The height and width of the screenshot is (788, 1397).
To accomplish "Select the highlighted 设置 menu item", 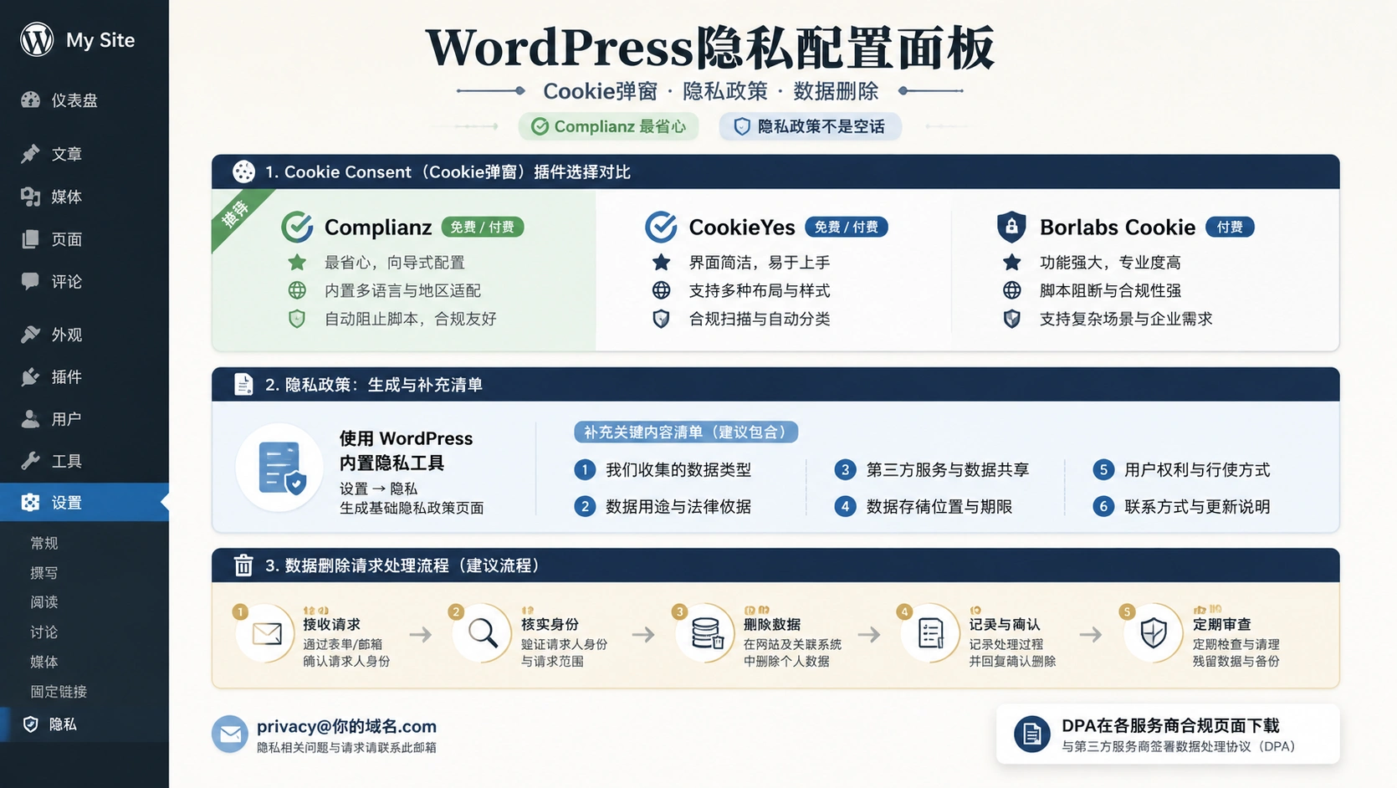I will pos(84,502).
